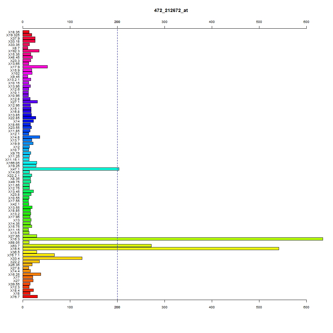
Task: Click the "X33.18" label
Action: (14, 41)
